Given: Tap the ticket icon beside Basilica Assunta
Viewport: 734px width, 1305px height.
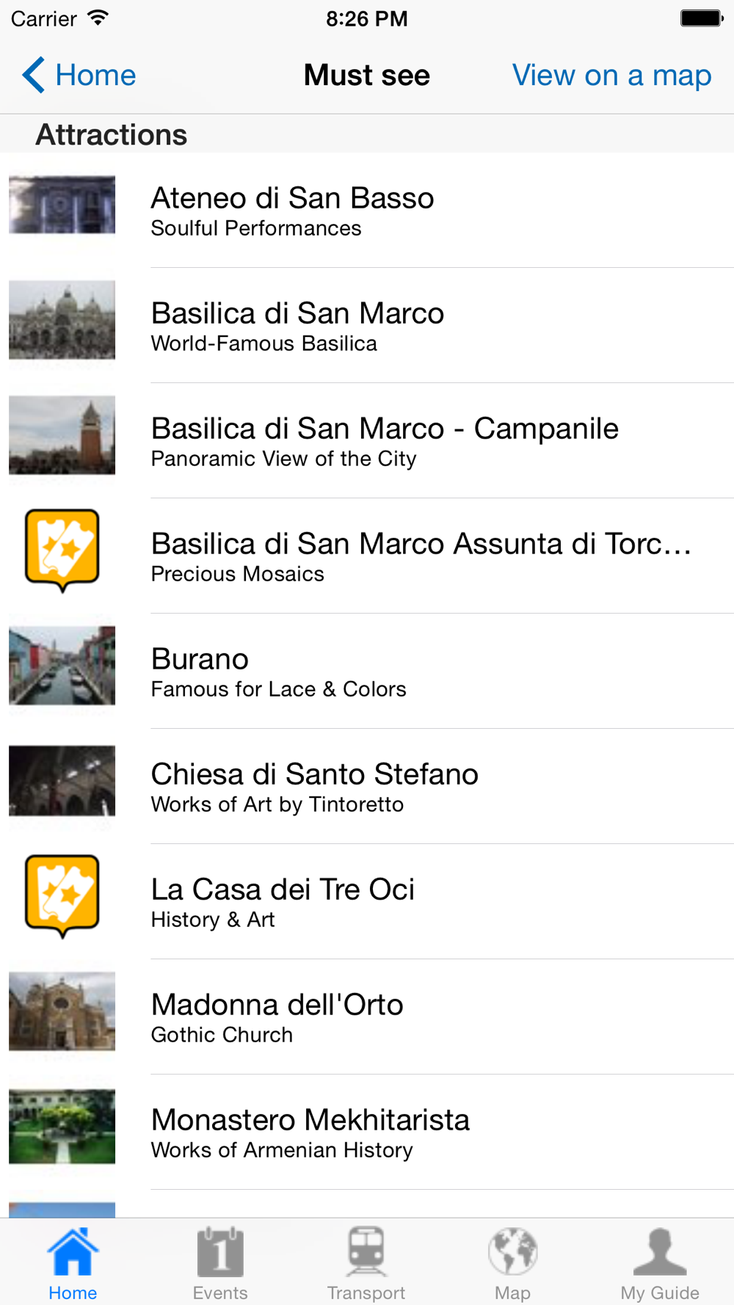Looking at the screenshot, I should (x=62, y=550).
